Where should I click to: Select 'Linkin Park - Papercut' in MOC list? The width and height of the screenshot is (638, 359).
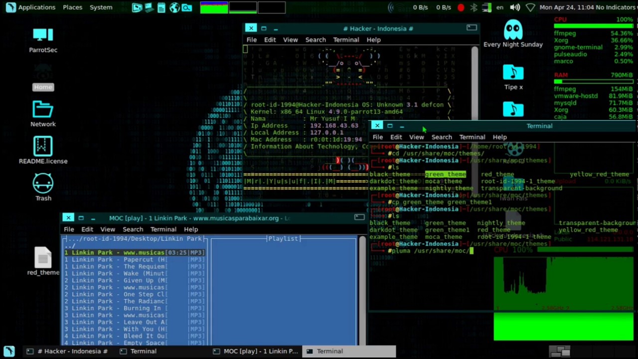pyautogui.click(x=134, y=260)
